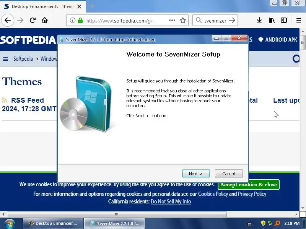Open page actions three-dot menu

(172, 20)
